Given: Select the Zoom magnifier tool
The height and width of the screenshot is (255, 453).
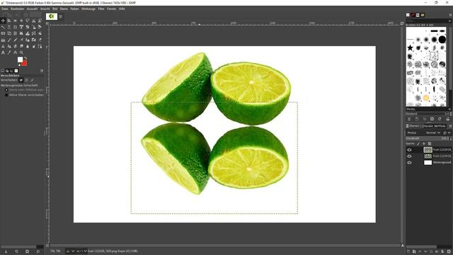Looking at the screenshot, I should tap(21, 52).
